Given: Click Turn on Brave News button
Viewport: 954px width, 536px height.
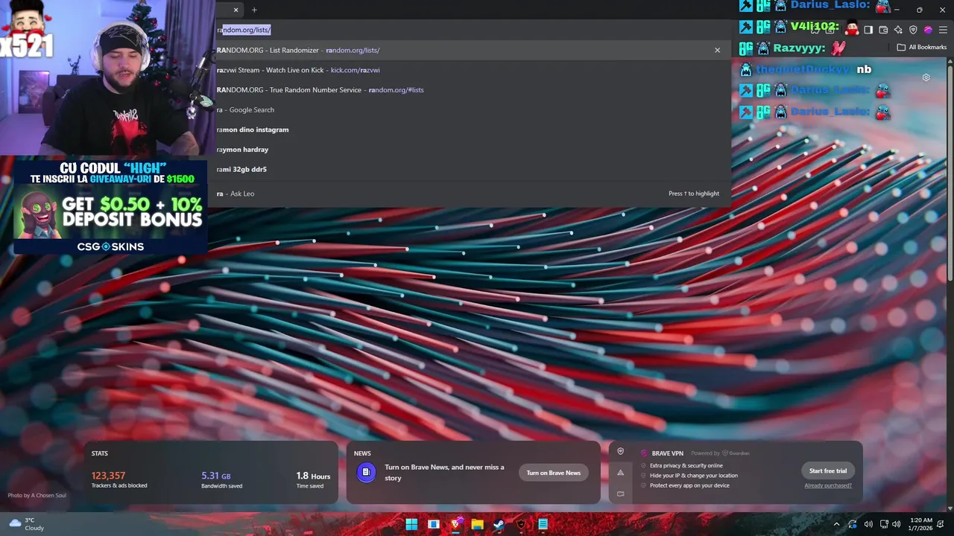Looking at the screenshot, I should click(554, 473).
